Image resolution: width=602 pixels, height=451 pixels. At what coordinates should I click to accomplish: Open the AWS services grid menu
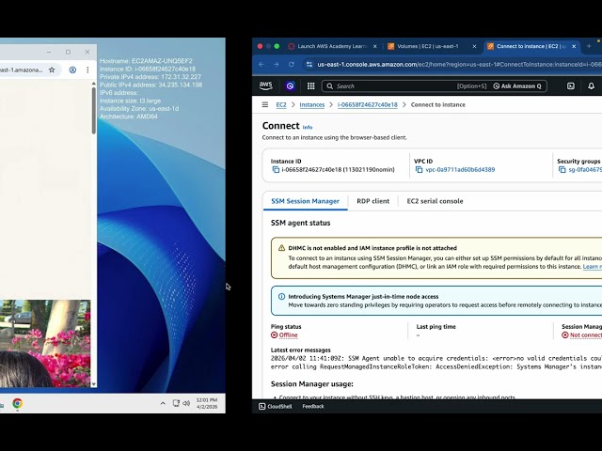(x=311, y=86)
